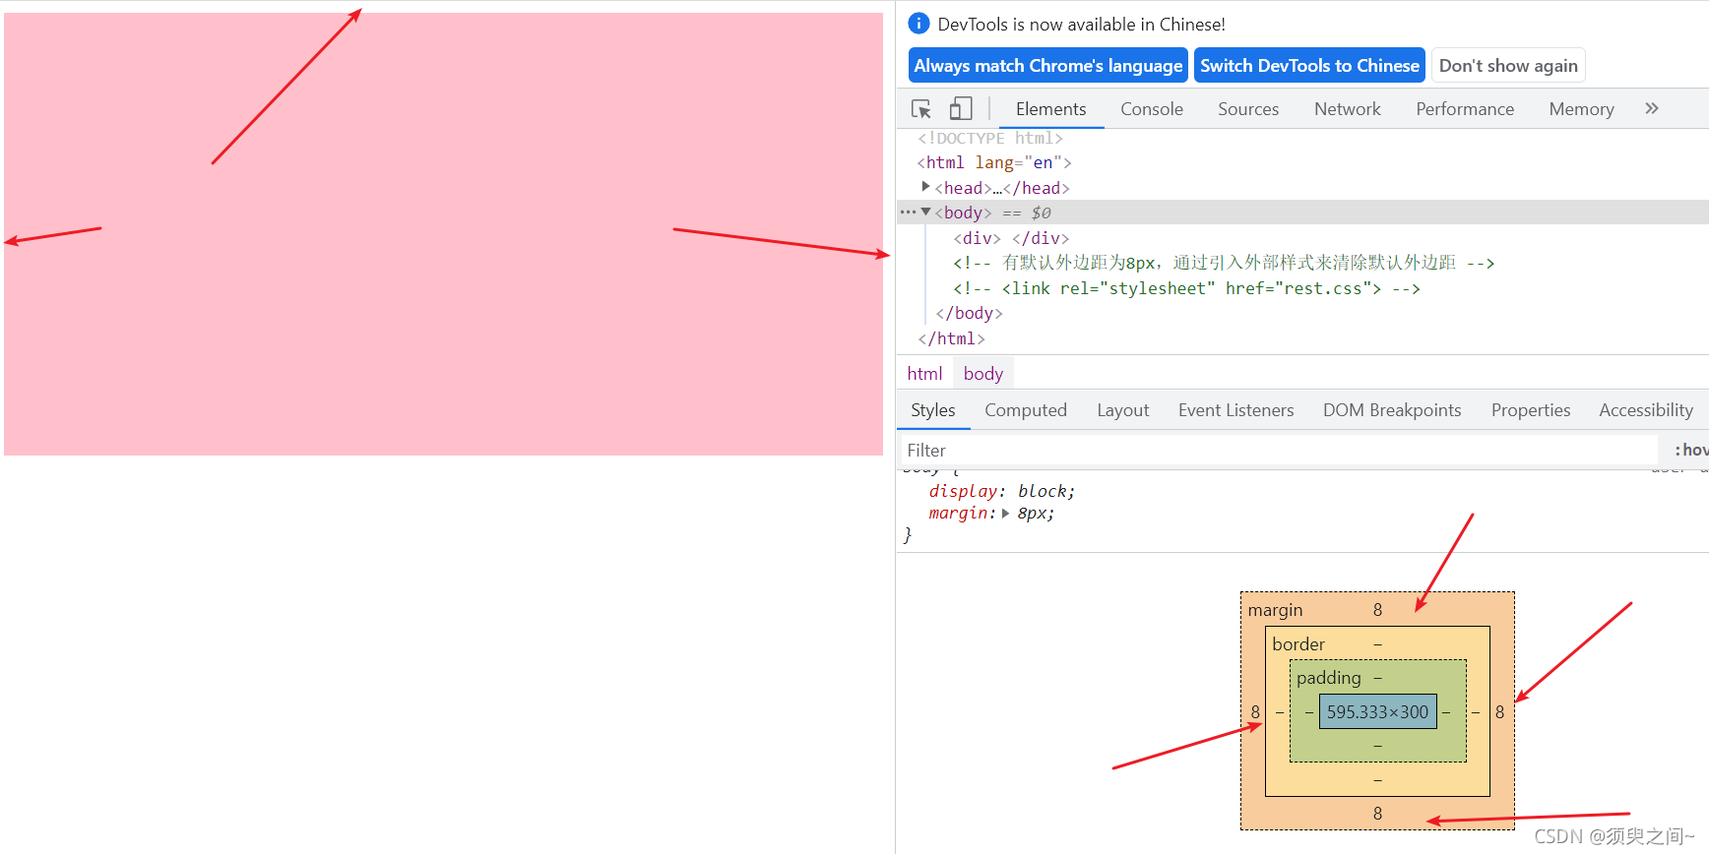The image size is (1709, 854).
Task: Click the right margin value 8 in box model
Action: [x=1499, y=712]
